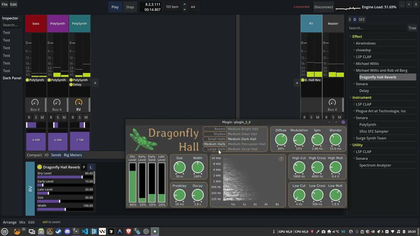Expand the Airwindows folder
Image resolution: width=420 pixels, height=236 pixels.
point(354,43)
